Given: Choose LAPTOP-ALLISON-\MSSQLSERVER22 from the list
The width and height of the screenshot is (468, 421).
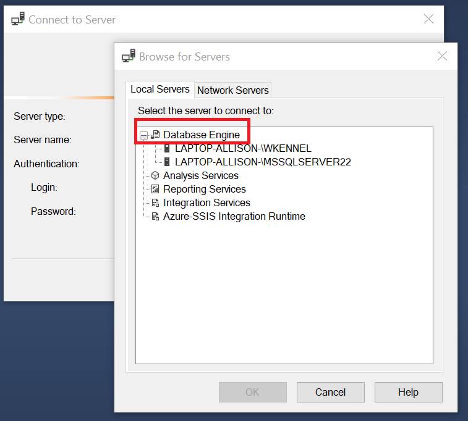Looking at the screenshot, I should [x=263, y=162].
